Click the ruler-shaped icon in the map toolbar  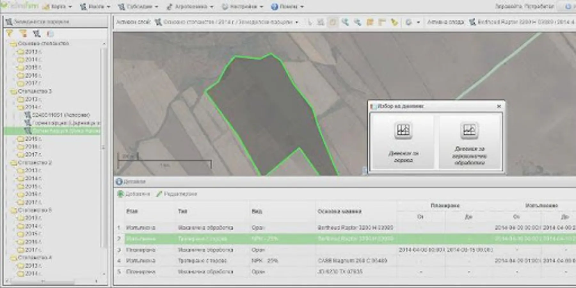[x=382, y=22]
